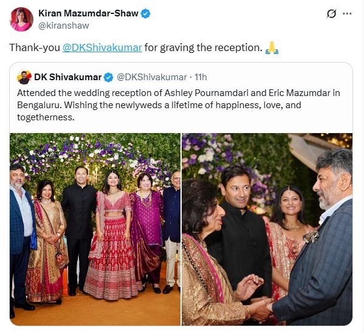Open the three-dot more options menu

[347, 14]
